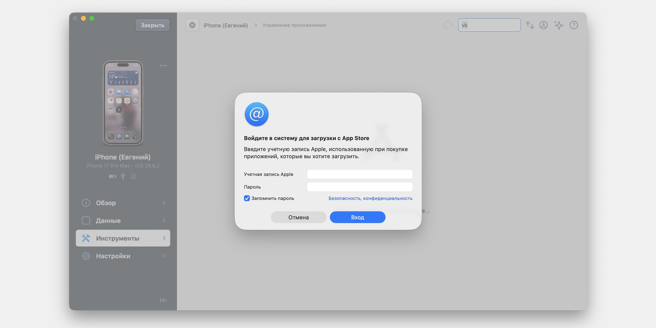Click the Управление приложениями breadcrumb
656x328 pixels.
(x=294, y=25)
